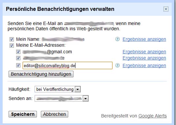Uncheck the @gmail.com address checkbox
Screen dimensions: 176x125
[x=18, y=52]
